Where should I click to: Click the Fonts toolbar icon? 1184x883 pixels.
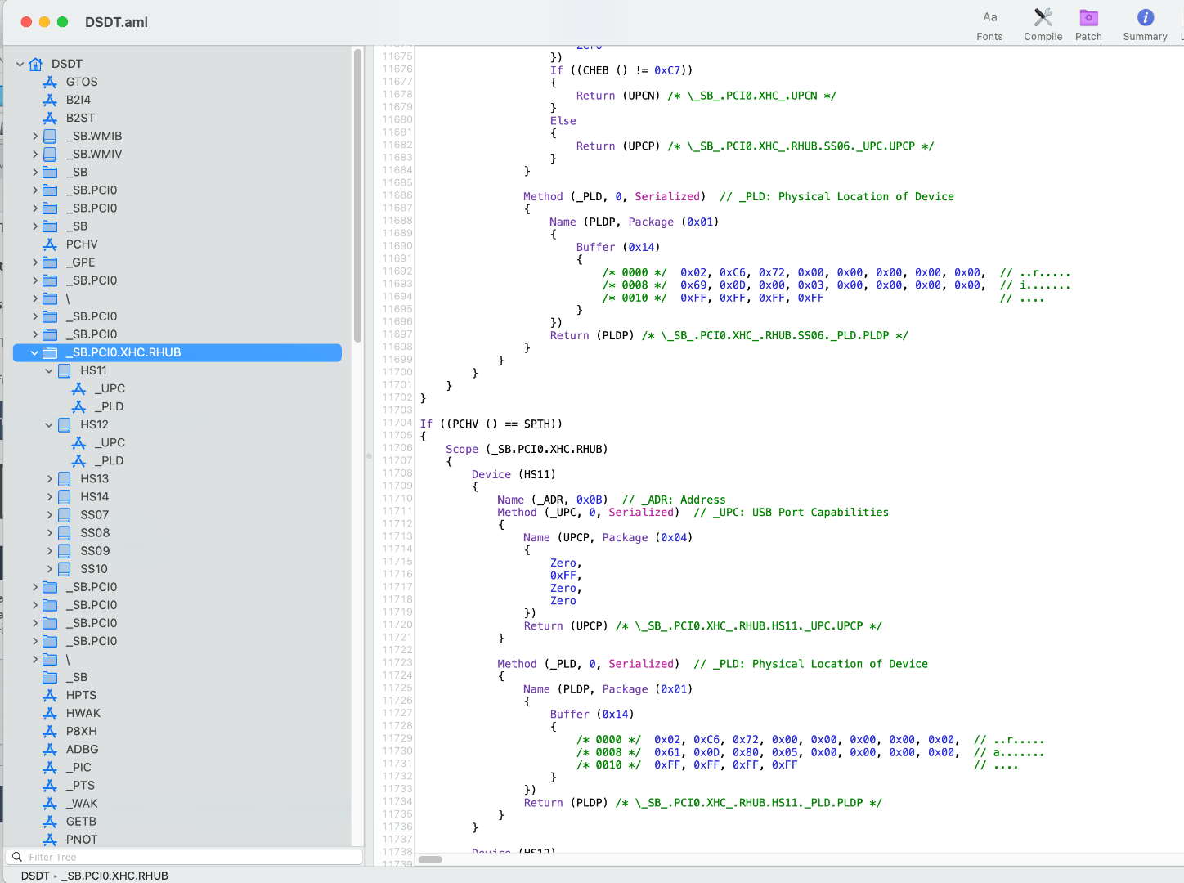[989, 17]
